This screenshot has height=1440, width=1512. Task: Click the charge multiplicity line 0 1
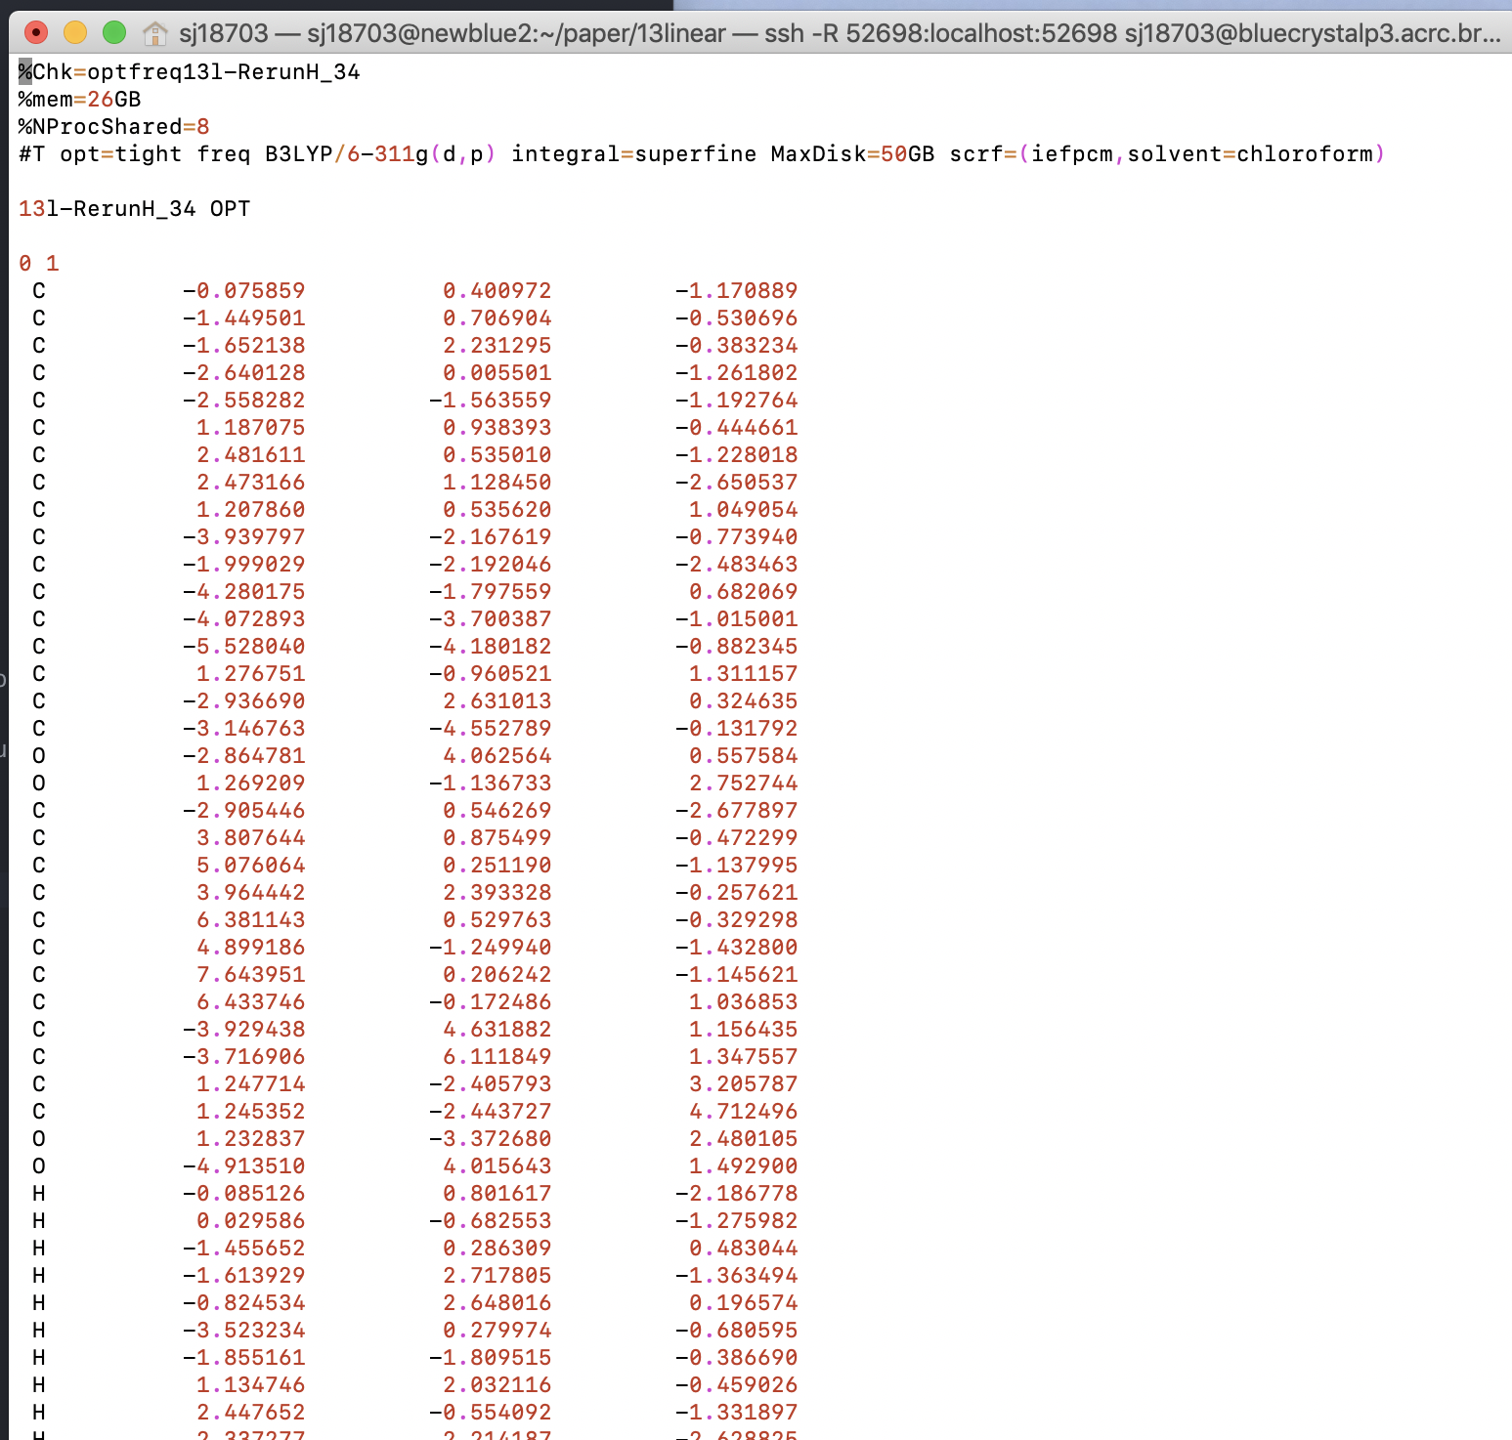(x=39, y=264)
